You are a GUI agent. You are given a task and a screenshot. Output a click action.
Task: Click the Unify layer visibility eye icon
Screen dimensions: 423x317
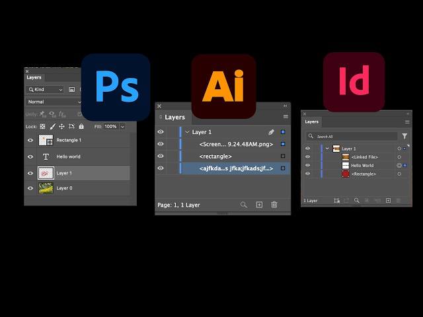(x=52, y=114)
